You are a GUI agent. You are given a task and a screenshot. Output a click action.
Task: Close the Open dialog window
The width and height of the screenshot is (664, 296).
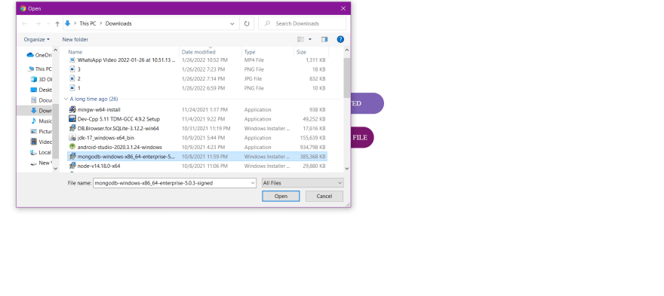point(343,8)
